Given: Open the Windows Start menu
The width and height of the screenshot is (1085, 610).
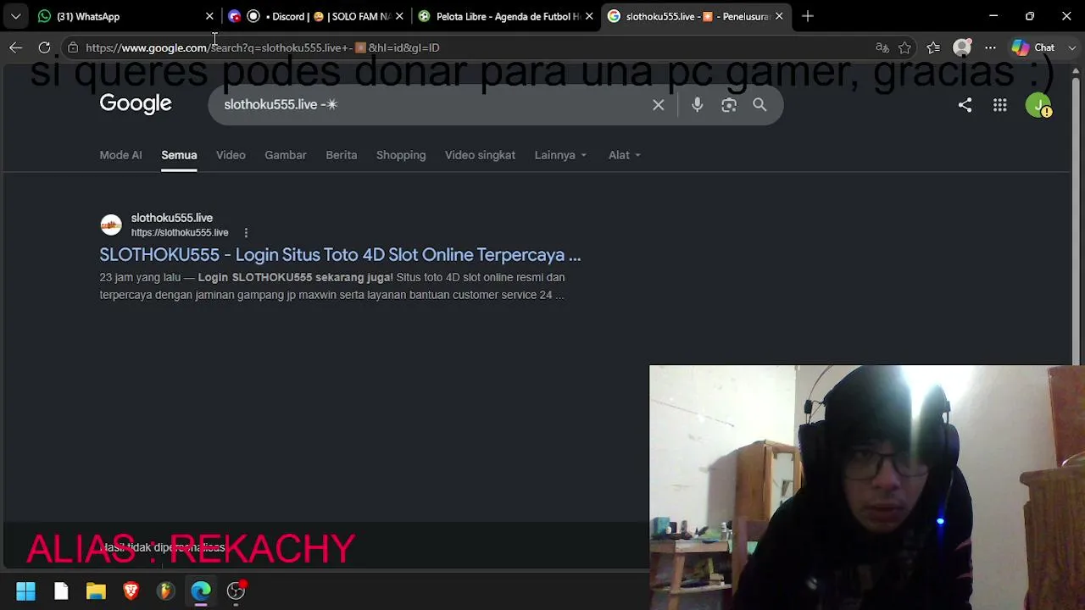Looking at the screenshot, I should point(25,591).
